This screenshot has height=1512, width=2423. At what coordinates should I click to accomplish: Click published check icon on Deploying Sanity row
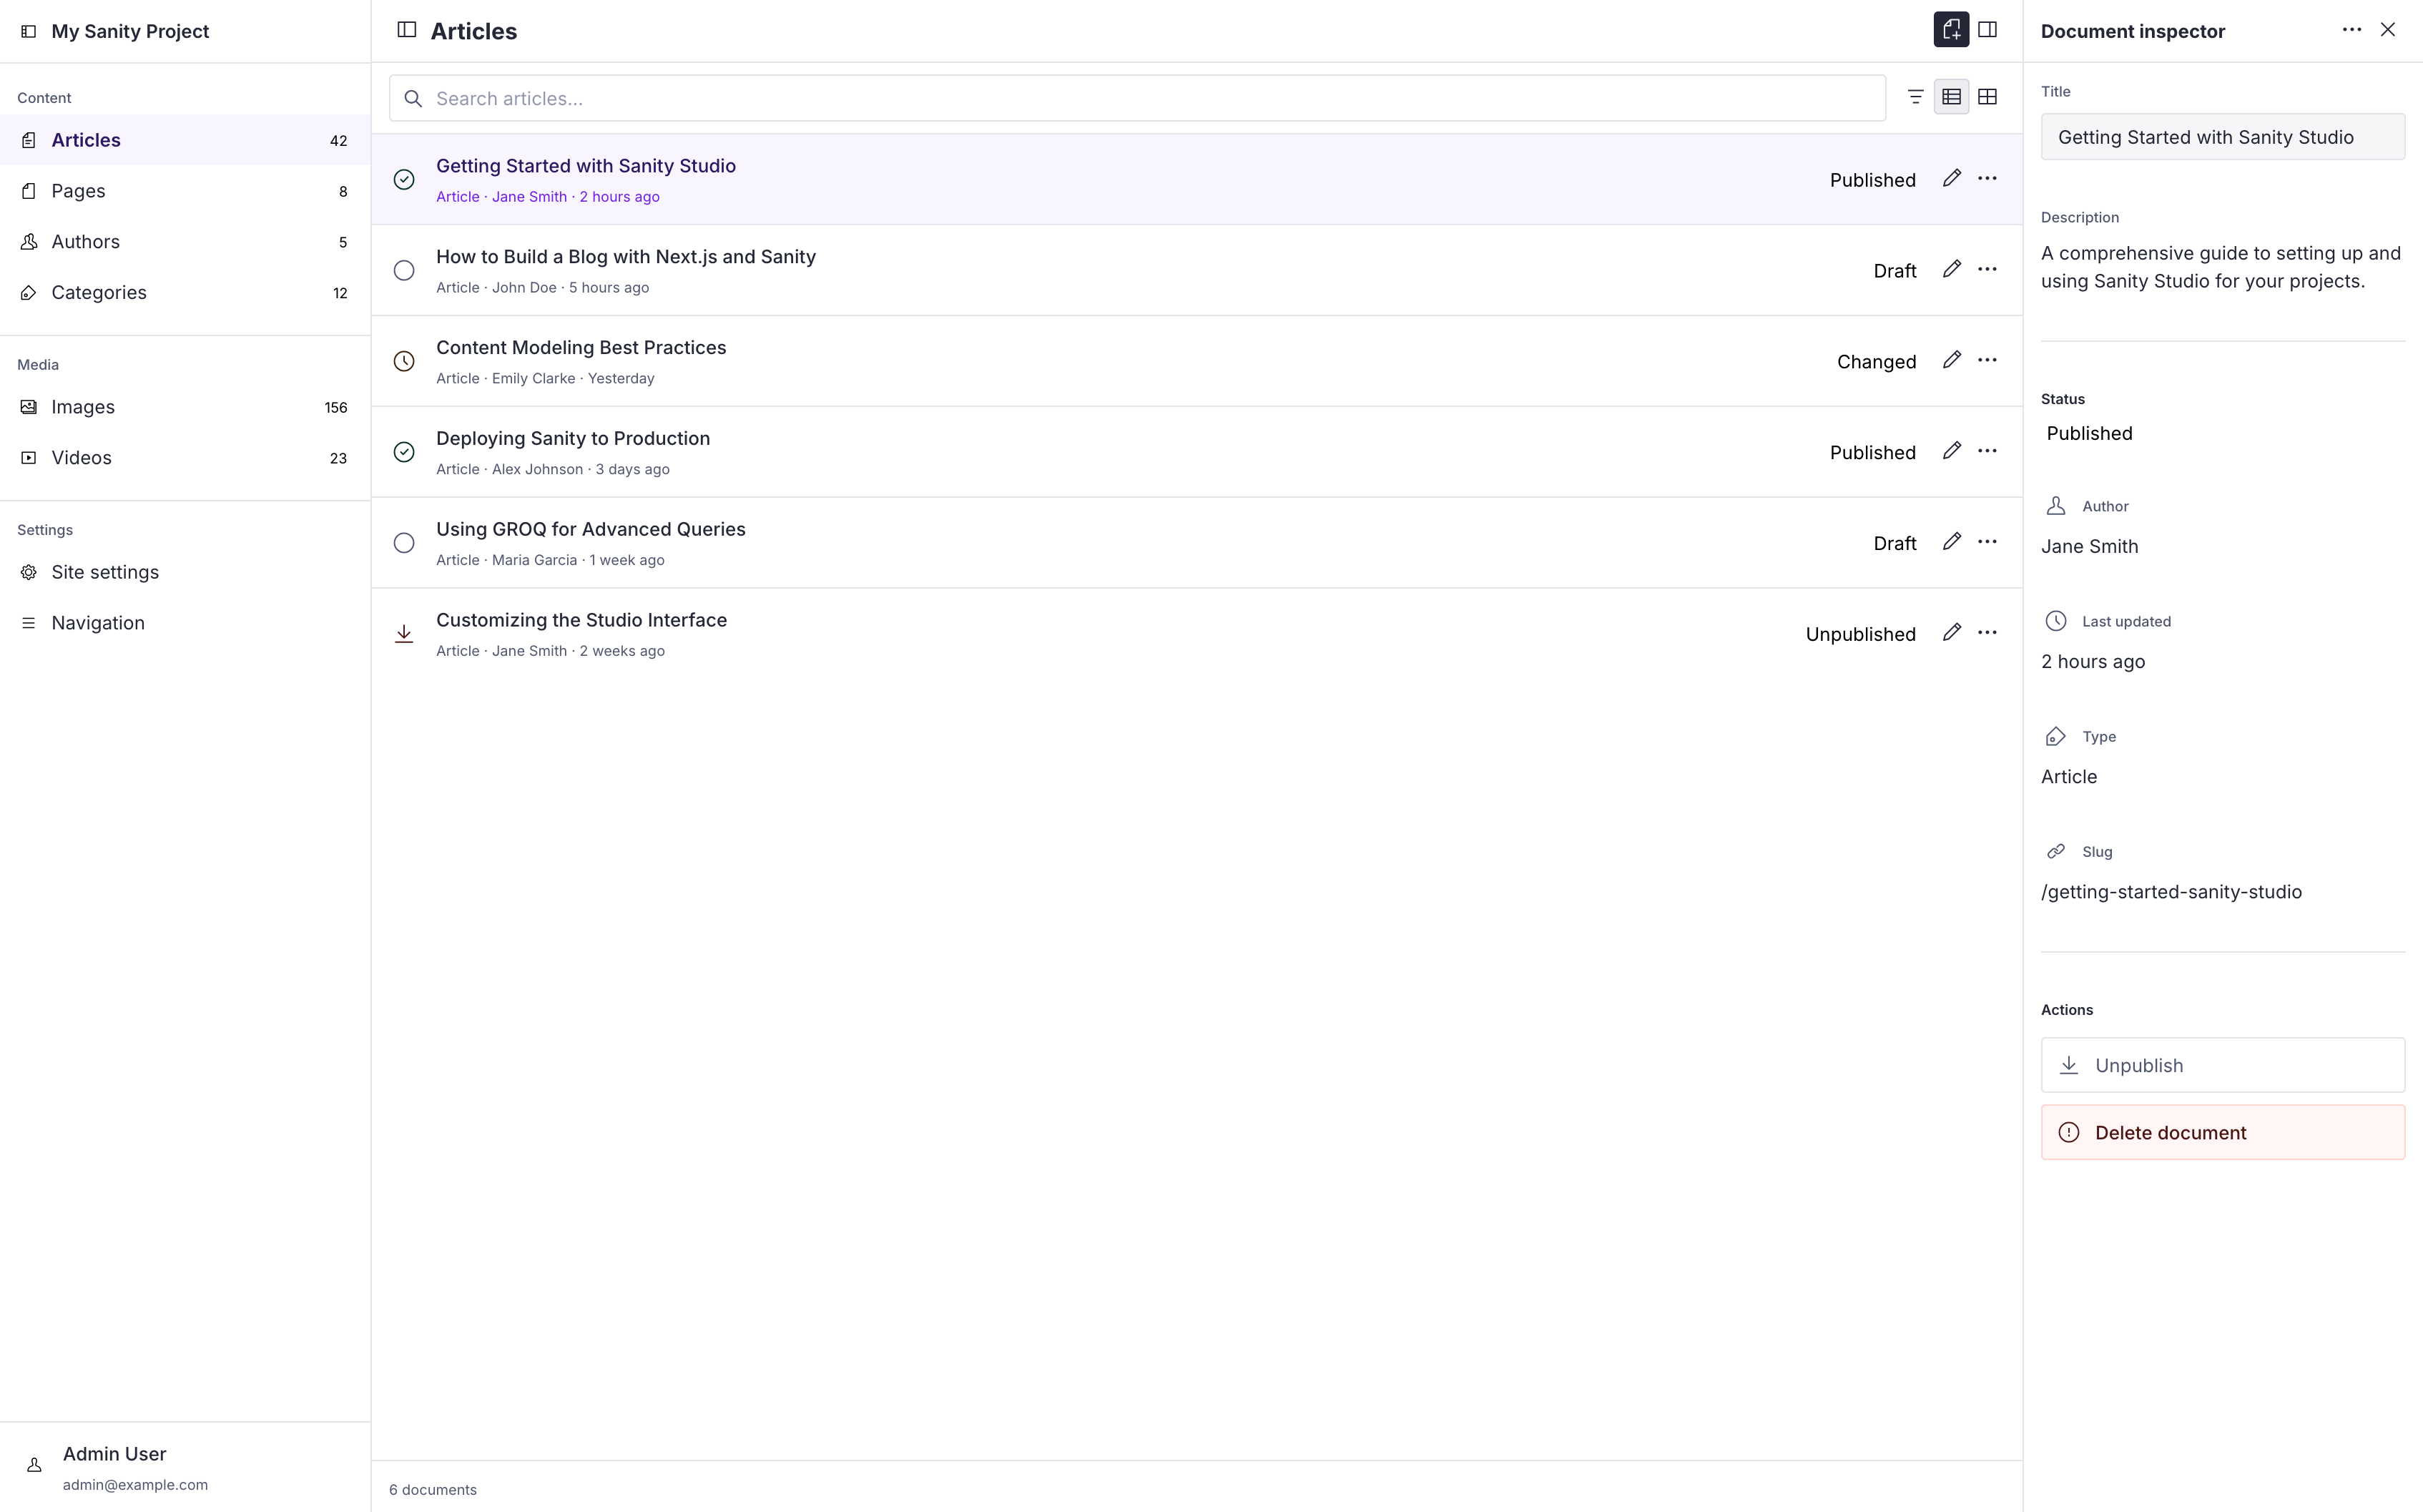pos(404,452)
